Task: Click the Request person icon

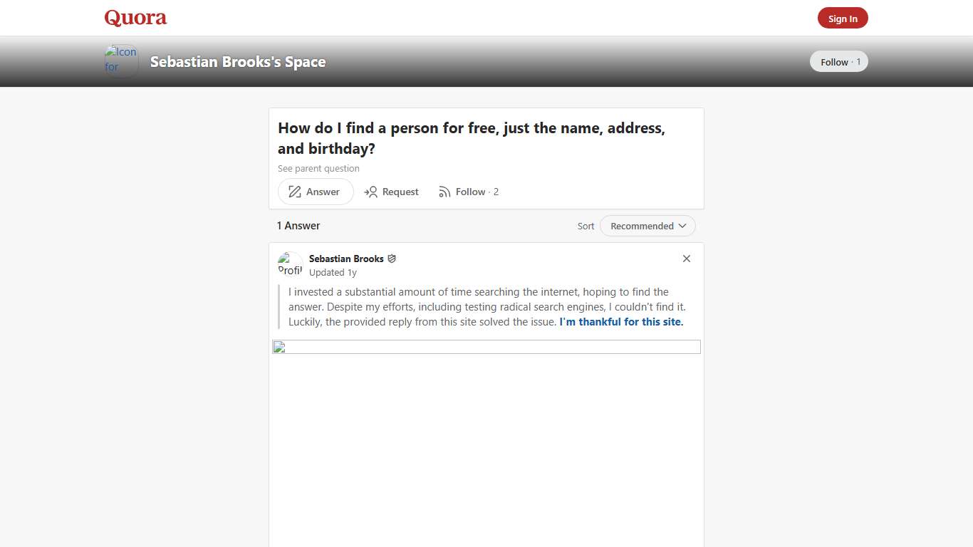Action: click(371, 192)
